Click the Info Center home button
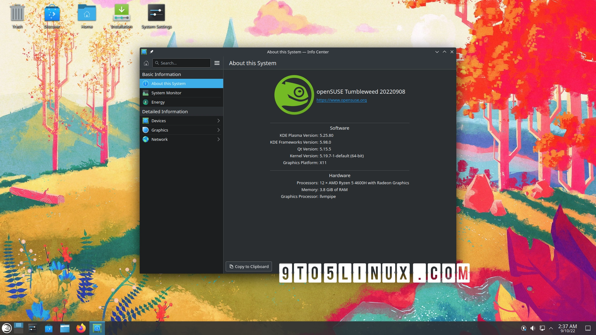Image resolution: width=596 pixels, height=335 pixels. tap(146, 63)
